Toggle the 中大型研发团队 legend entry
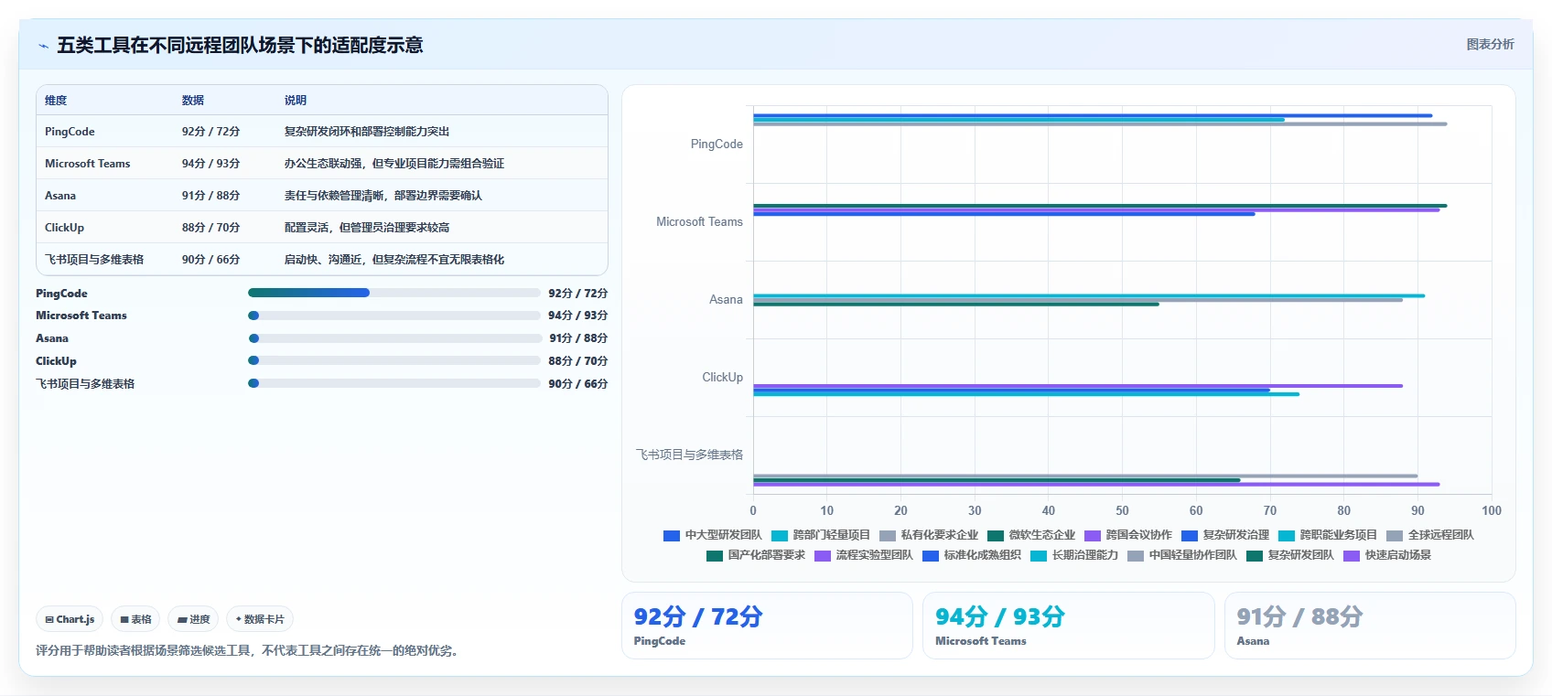Viewport: 1552px width, 696px height. pos(713,535)
